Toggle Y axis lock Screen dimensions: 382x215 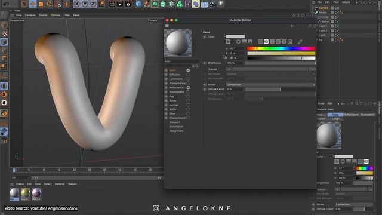pos(85,4)
